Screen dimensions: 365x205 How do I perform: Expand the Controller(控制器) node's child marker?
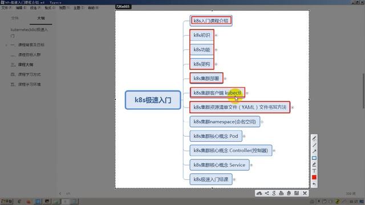pos(274,150)
